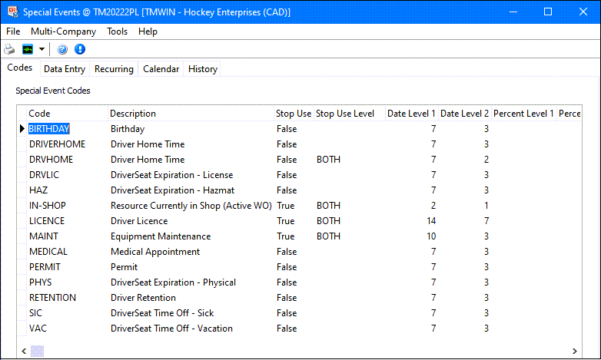Open the dropdown arrow beside the monitor icon
This screenshot has height=360, width=601.
point(42,49)
